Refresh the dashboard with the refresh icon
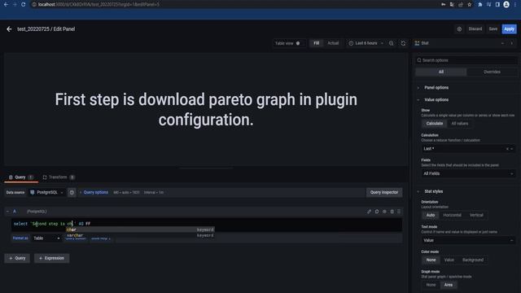 click(403, 43)
